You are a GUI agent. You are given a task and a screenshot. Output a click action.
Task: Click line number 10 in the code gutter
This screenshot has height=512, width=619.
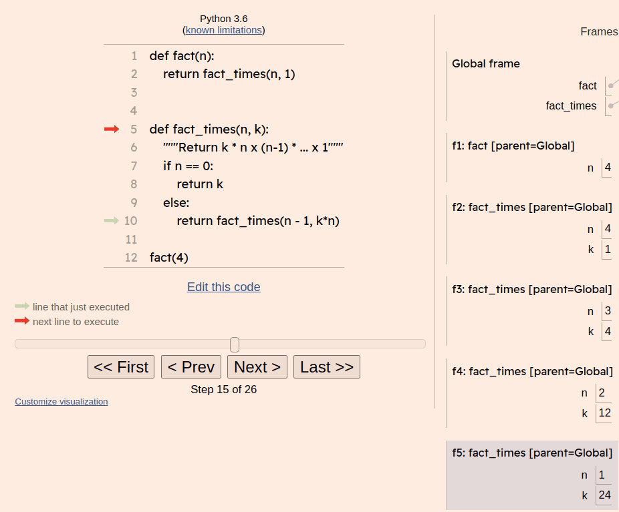130,221
